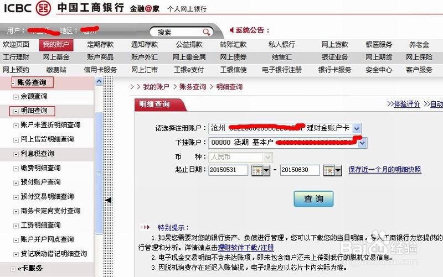
Task: Click the 查询 query button
Action: point(313,199)
